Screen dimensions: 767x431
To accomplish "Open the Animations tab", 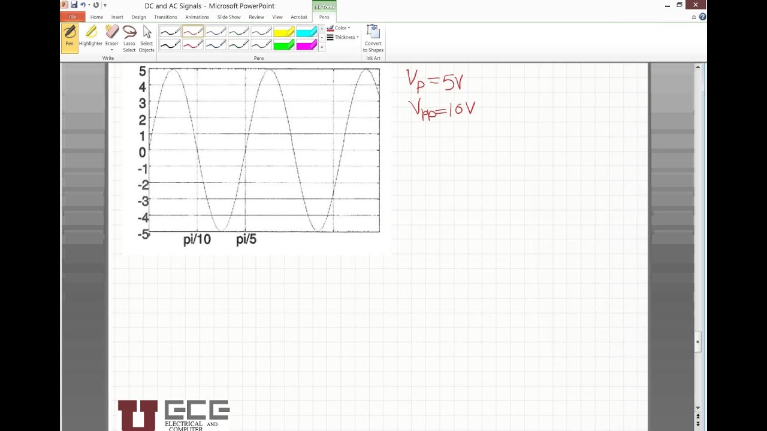I will click(x=197, y=17).
